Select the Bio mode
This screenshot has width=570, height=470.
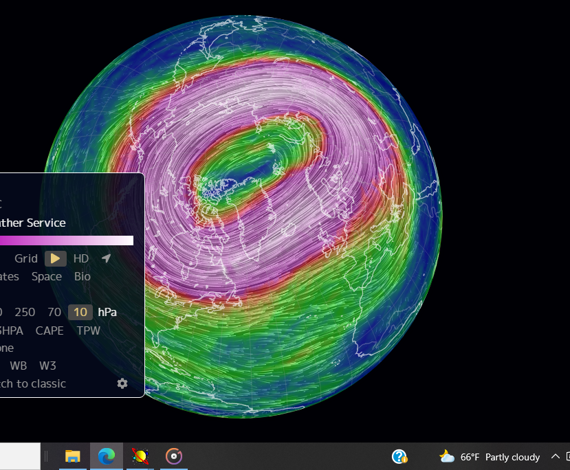82,276
